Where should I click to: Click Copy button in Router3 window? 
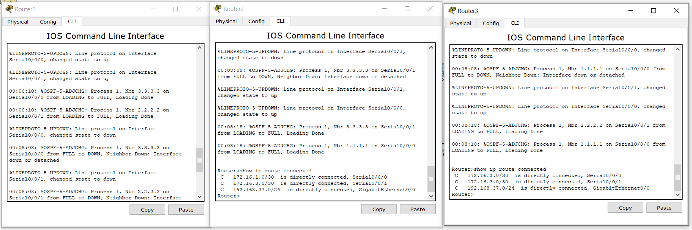(625, 208)
